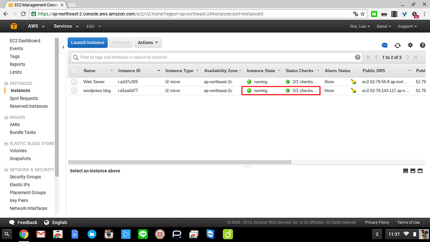Open Elastic IPs in sidebar
Viewport: 430px width, 242px height.
point(20,185)
